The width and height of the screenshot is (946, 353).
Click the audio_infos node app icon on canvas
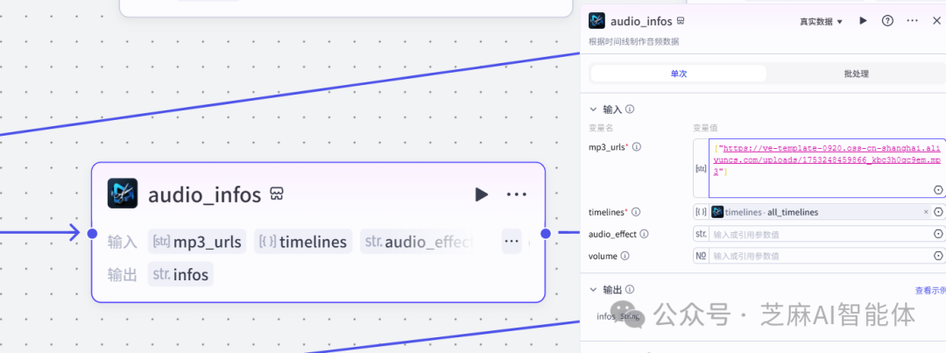pyautogui.click(x=123, y=194)
